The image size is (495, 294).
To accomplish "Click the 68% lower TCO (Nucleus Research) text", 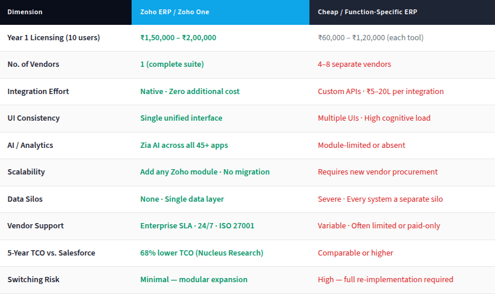I will point(202,253).
